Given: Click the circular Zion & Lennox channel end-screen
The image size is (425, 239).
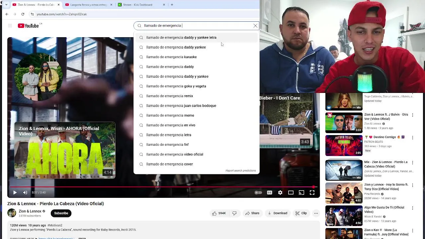Looking at the screenshot, I should [38, 76].
